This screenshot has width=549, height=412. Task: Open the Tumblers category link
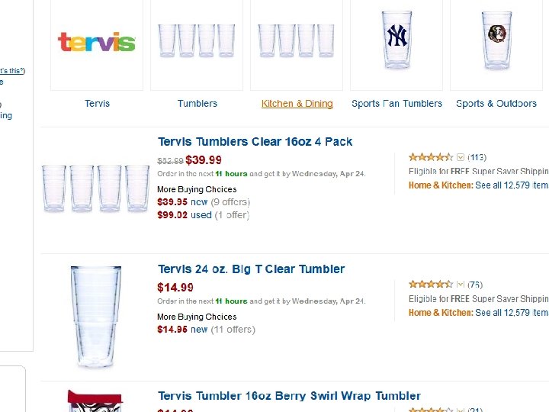pos(197,104)
